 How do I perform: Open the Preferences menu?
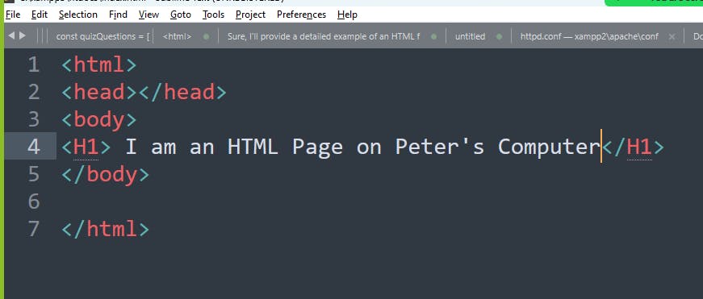[301, 15]
